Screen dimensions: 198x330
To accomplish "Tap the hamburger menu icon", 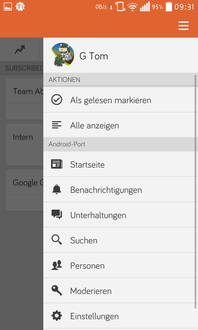I will [183, 26].
